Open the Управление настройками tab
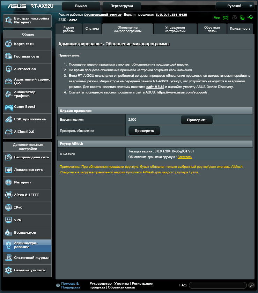The width and height of the screenshot is (258, 293). [x=175, y=29]
